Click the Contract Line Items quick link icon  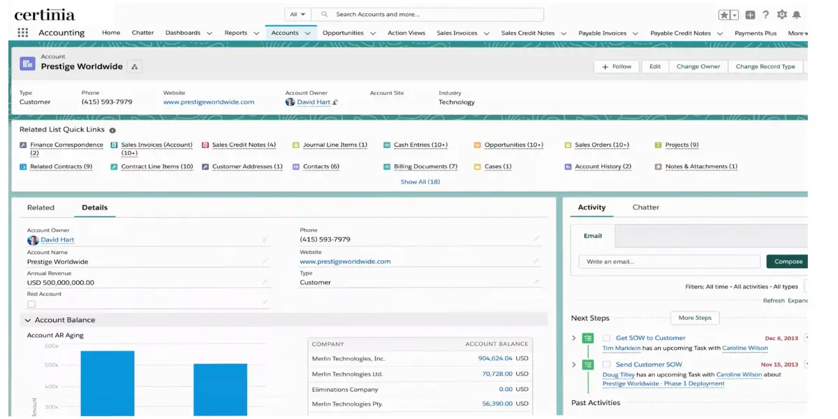pyautogui.click(x=114, y=167)
